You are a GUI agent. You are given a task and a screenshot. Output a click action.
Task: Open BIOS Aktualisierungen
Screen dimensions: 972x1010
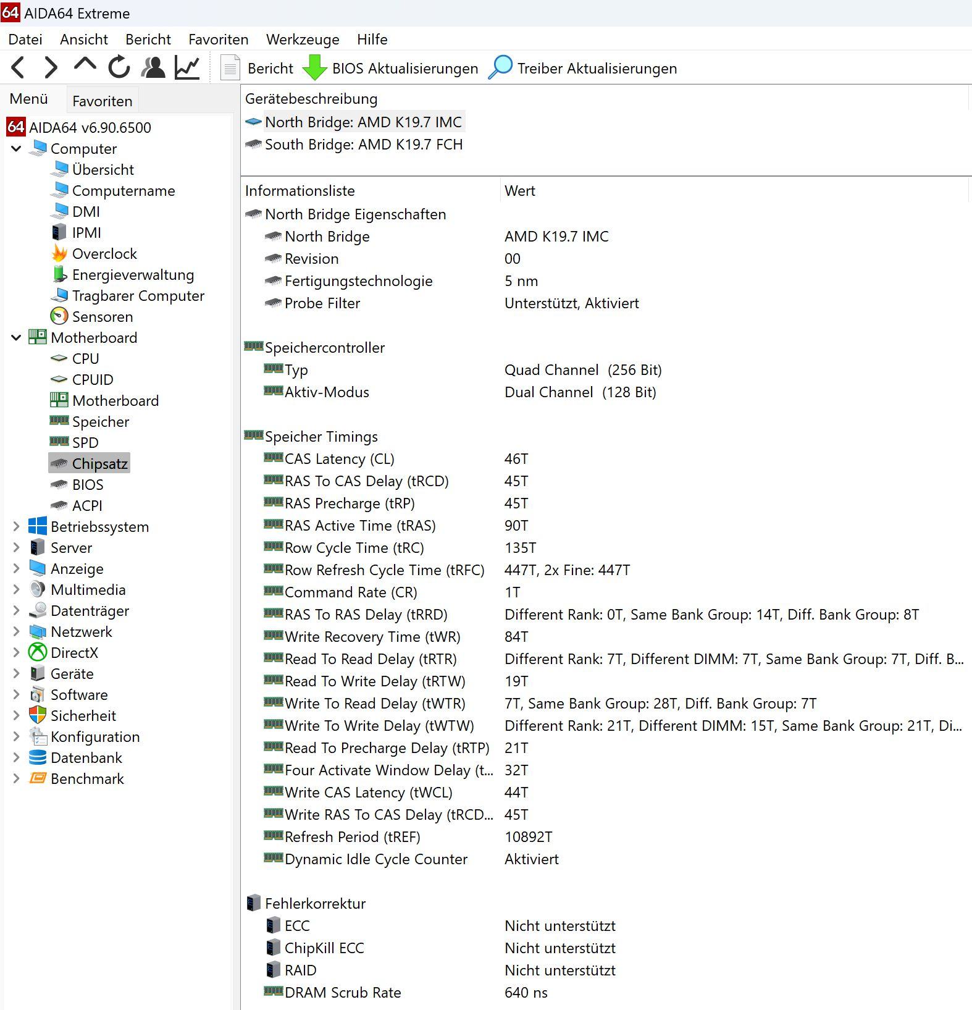click(x=390, y=68)
